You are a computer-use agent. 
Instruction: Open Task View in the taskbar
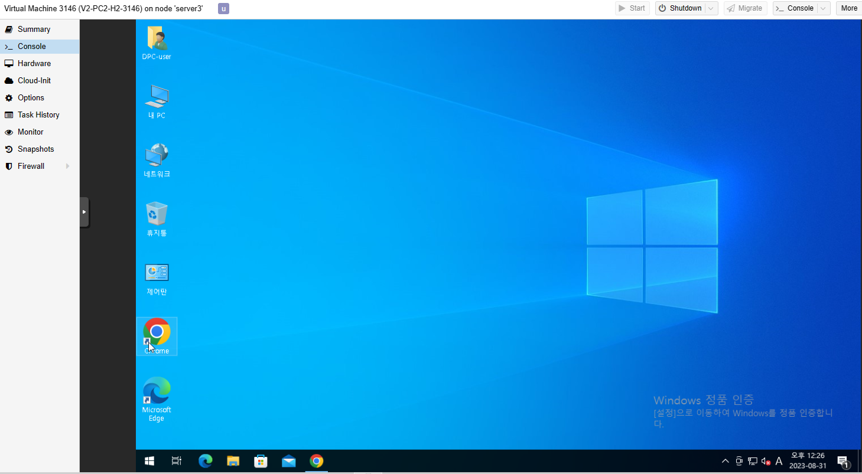click(x=176, y=461)
